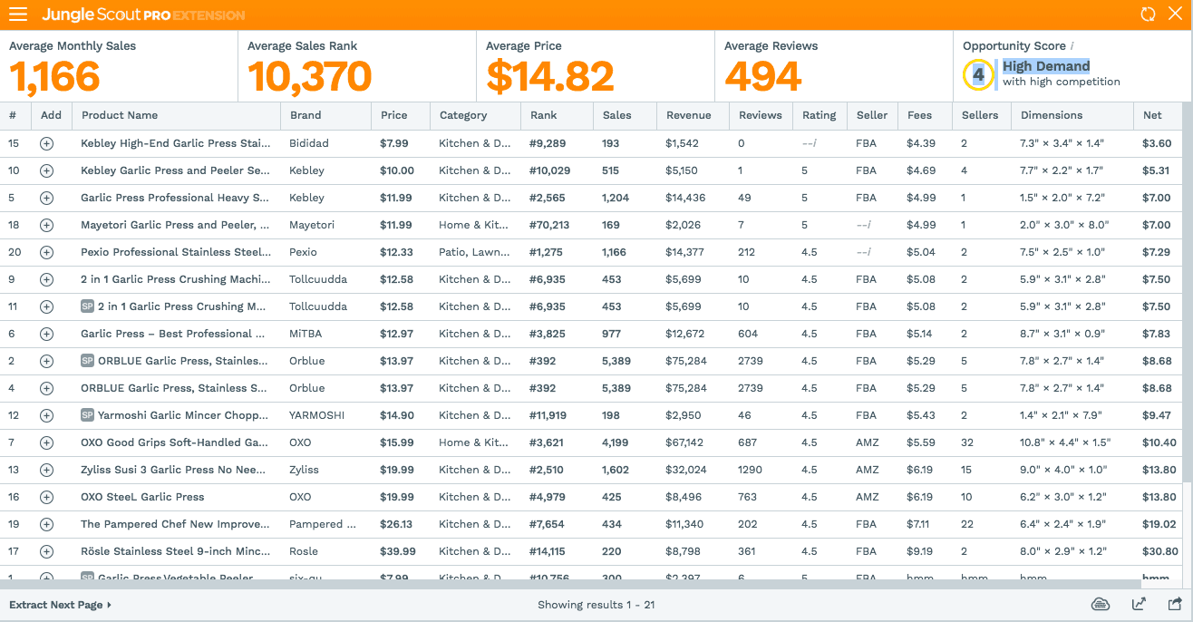Sort table by Net column
Screen dimensions: 1193x622
[1152, 115]
